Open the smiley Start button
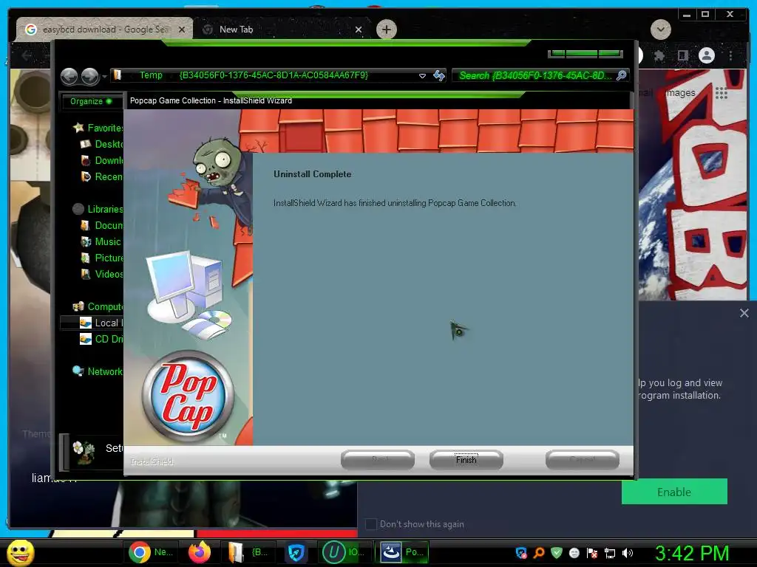This screenshot has height=567, width=757. click(21, 553)
